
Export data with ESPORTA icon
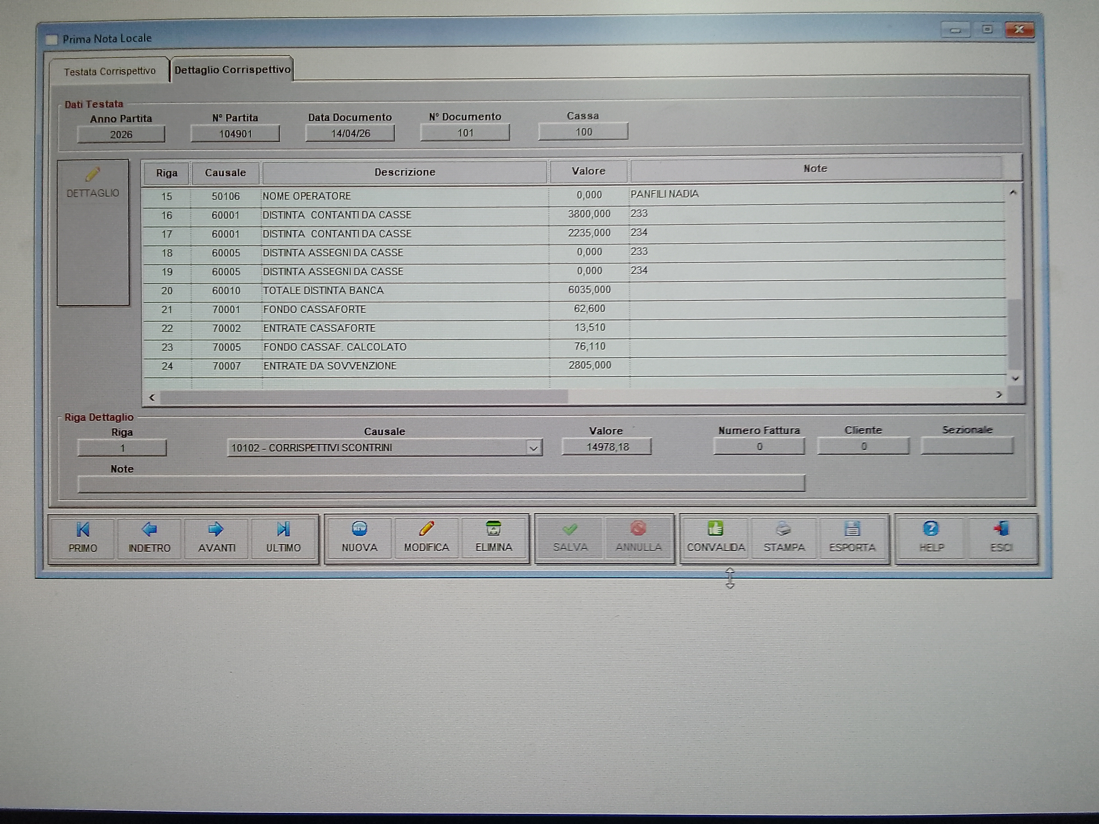pyautogui.click(x=852, y=528)
